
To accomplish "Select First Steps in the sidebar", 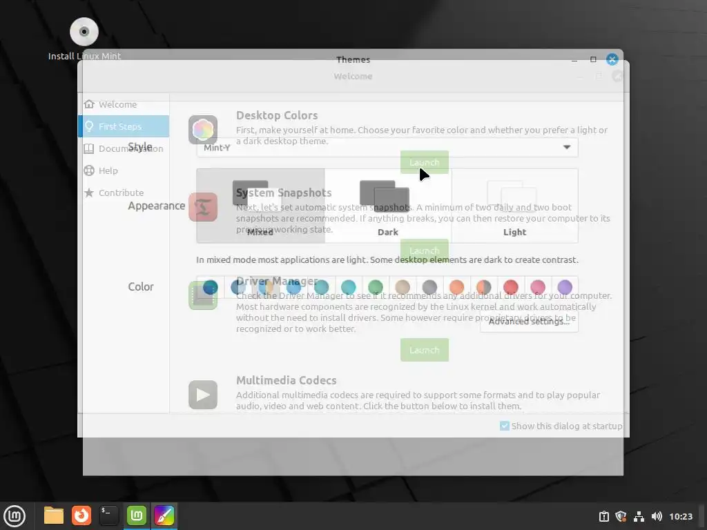I will point(124,127).
